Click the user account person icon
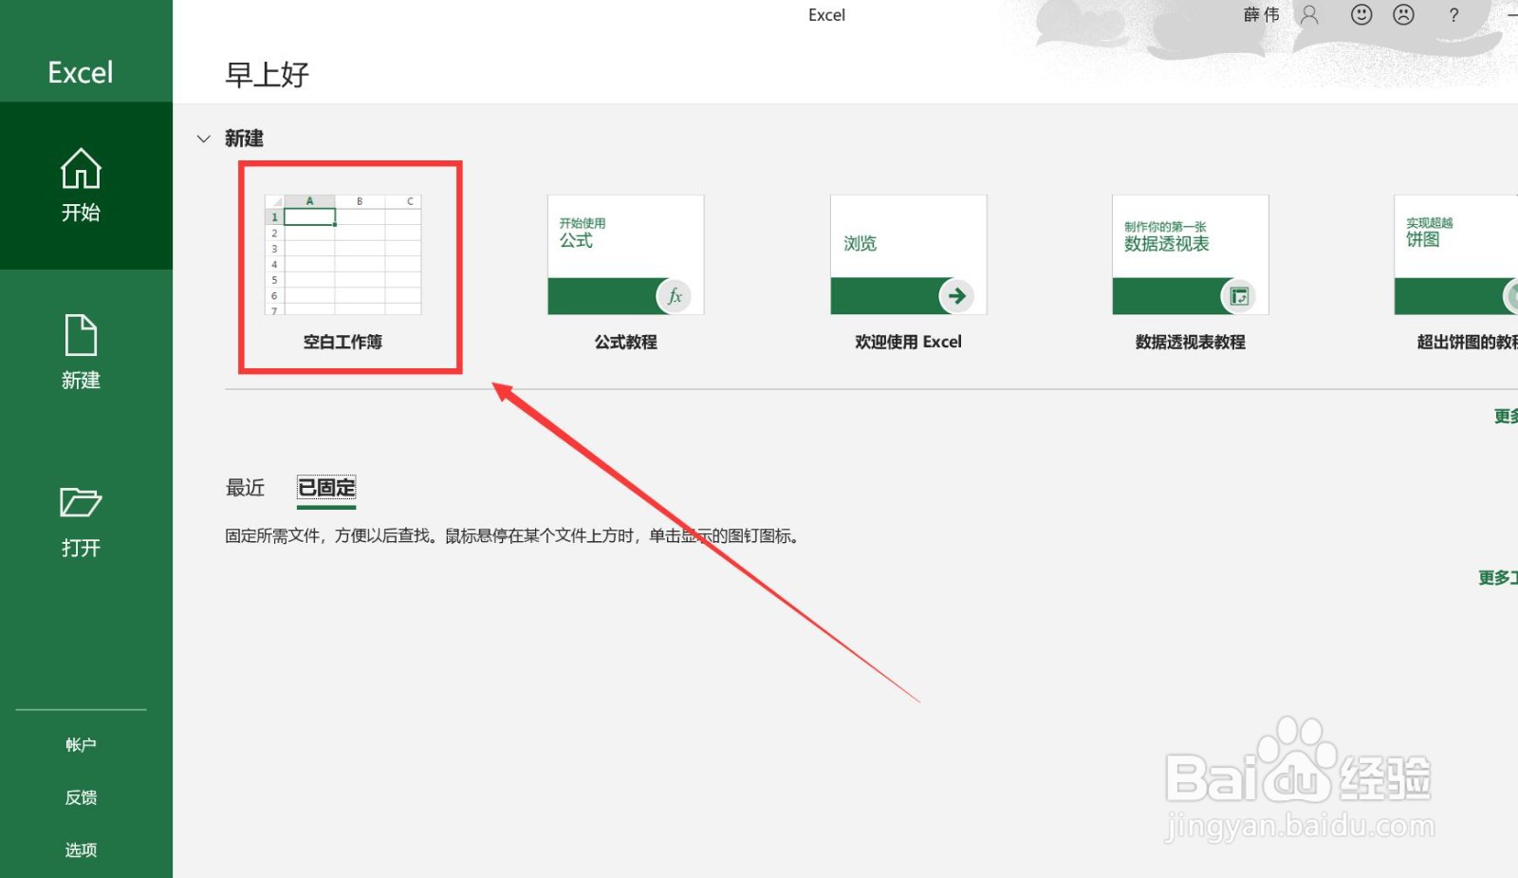The width and height of the screenshot is (1518, 878). (x=1310, y=14)
